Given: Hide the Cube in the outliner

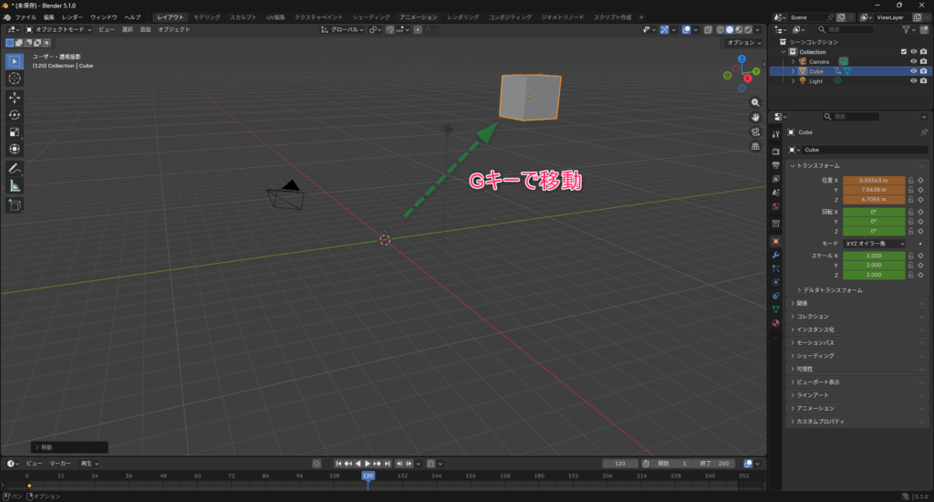Looking at the screenshot, I should (x=912, y=71).
